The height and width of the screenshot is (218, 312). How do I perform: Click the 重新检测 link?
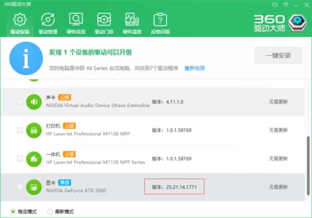click(x=195, y=68)
